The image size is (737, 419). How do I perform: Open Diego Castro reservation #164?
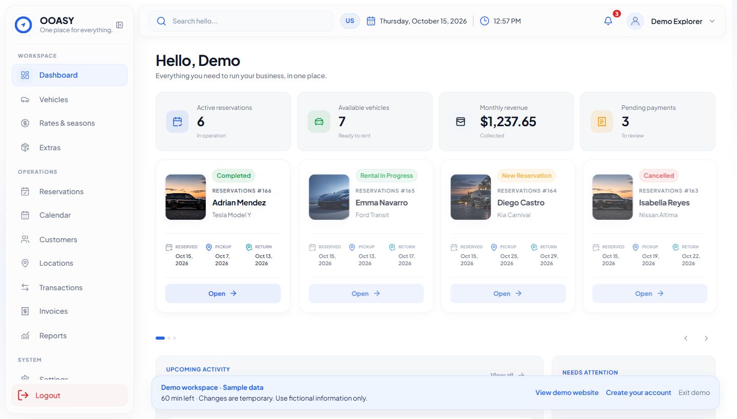[x=508, y=293]
